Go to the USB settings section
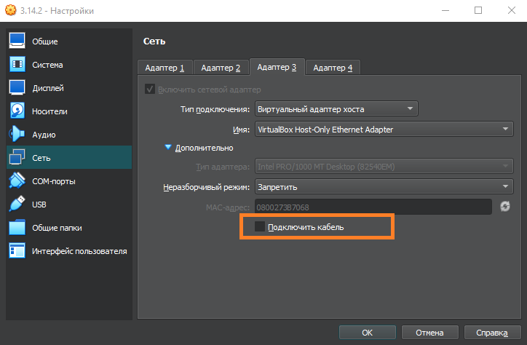 point(69,205)
